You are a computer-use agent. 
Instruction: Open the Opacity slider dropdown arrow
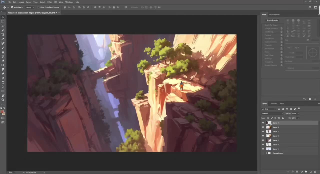[x=298, y=113]
